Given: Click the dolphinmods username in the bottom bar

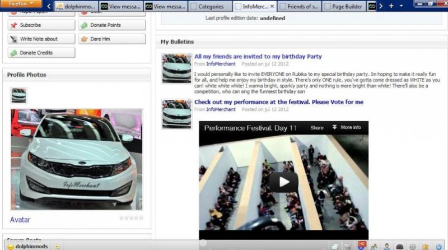Looking at the screenshot, I should pos(31,246).
